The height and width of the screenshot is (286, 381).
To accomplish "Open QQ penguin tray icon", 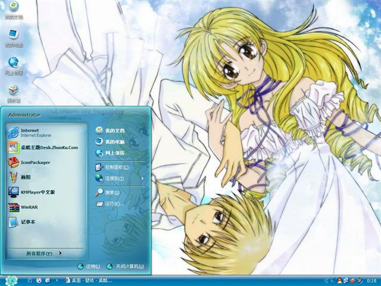I will pos(339,281).
